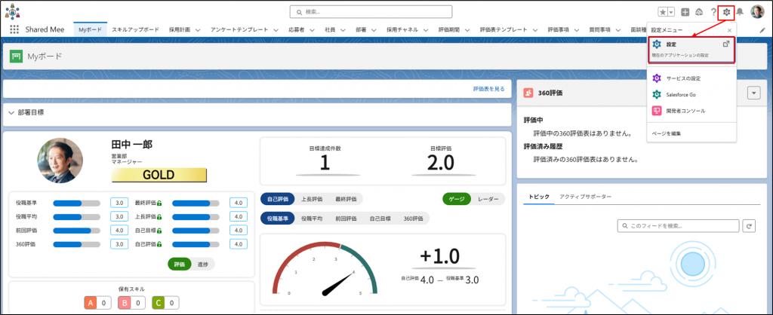Viewport: 773px width, 315px height.
Task: Close the 設定メニュー panel
Action: (729, 29)
